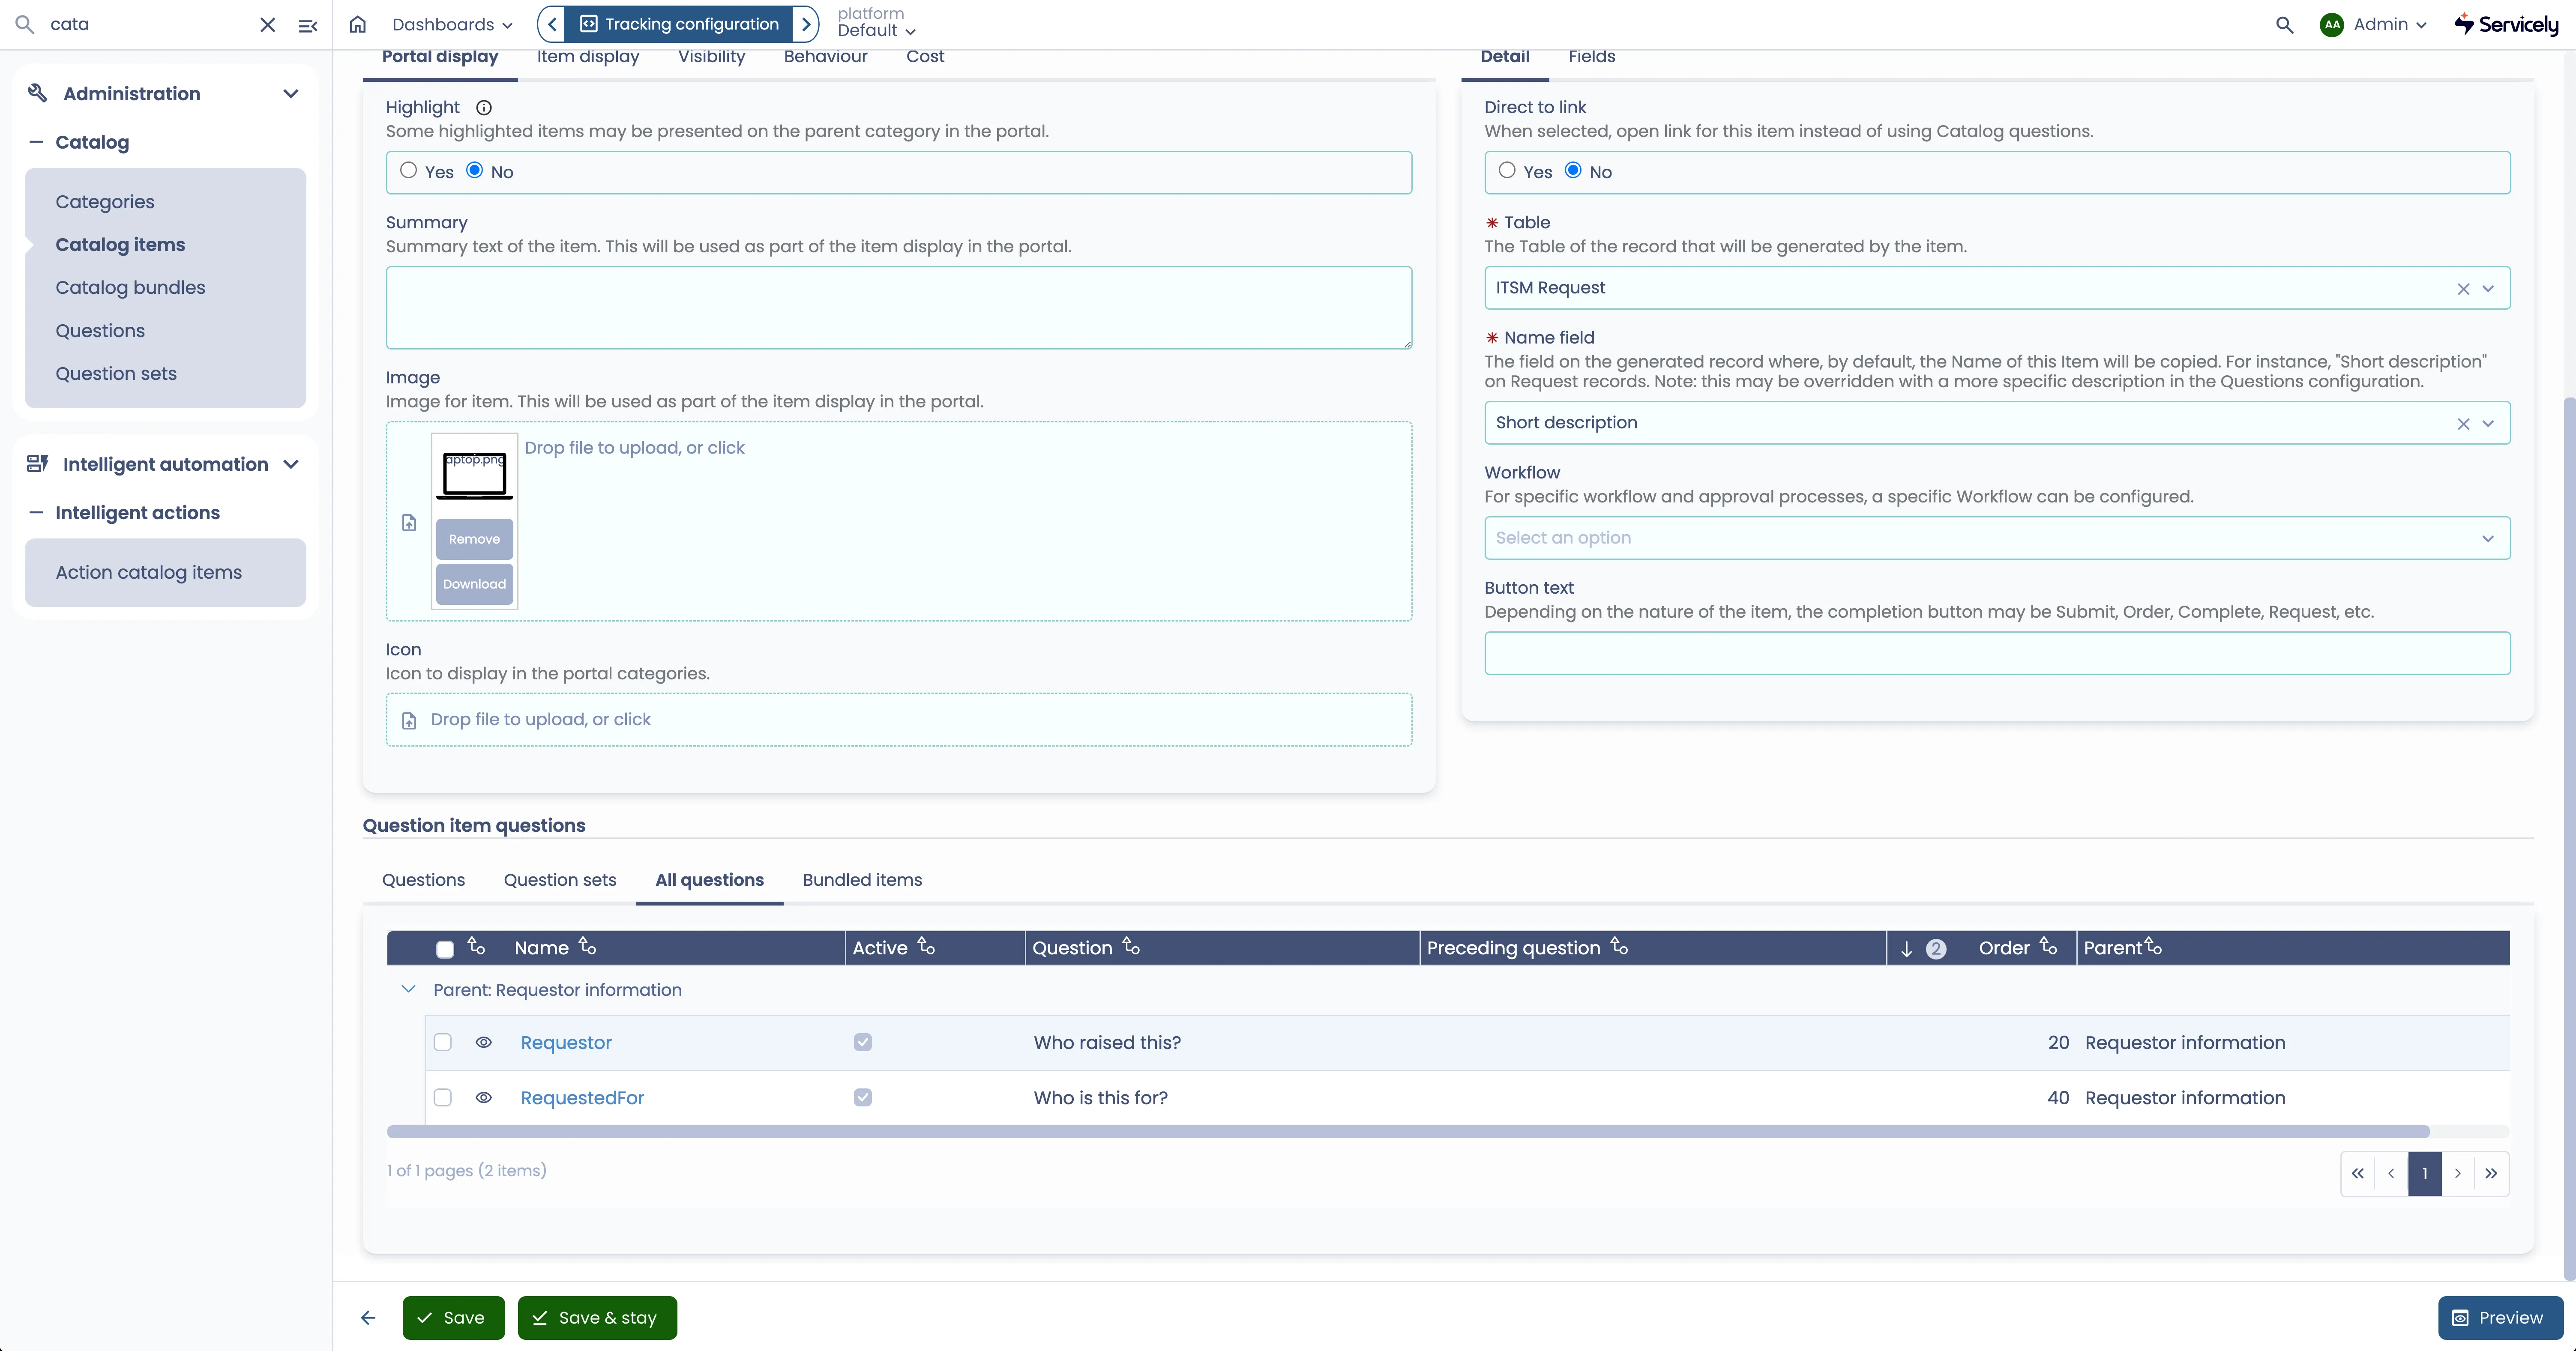Jump to the first page of questions

[2358, 1174]
